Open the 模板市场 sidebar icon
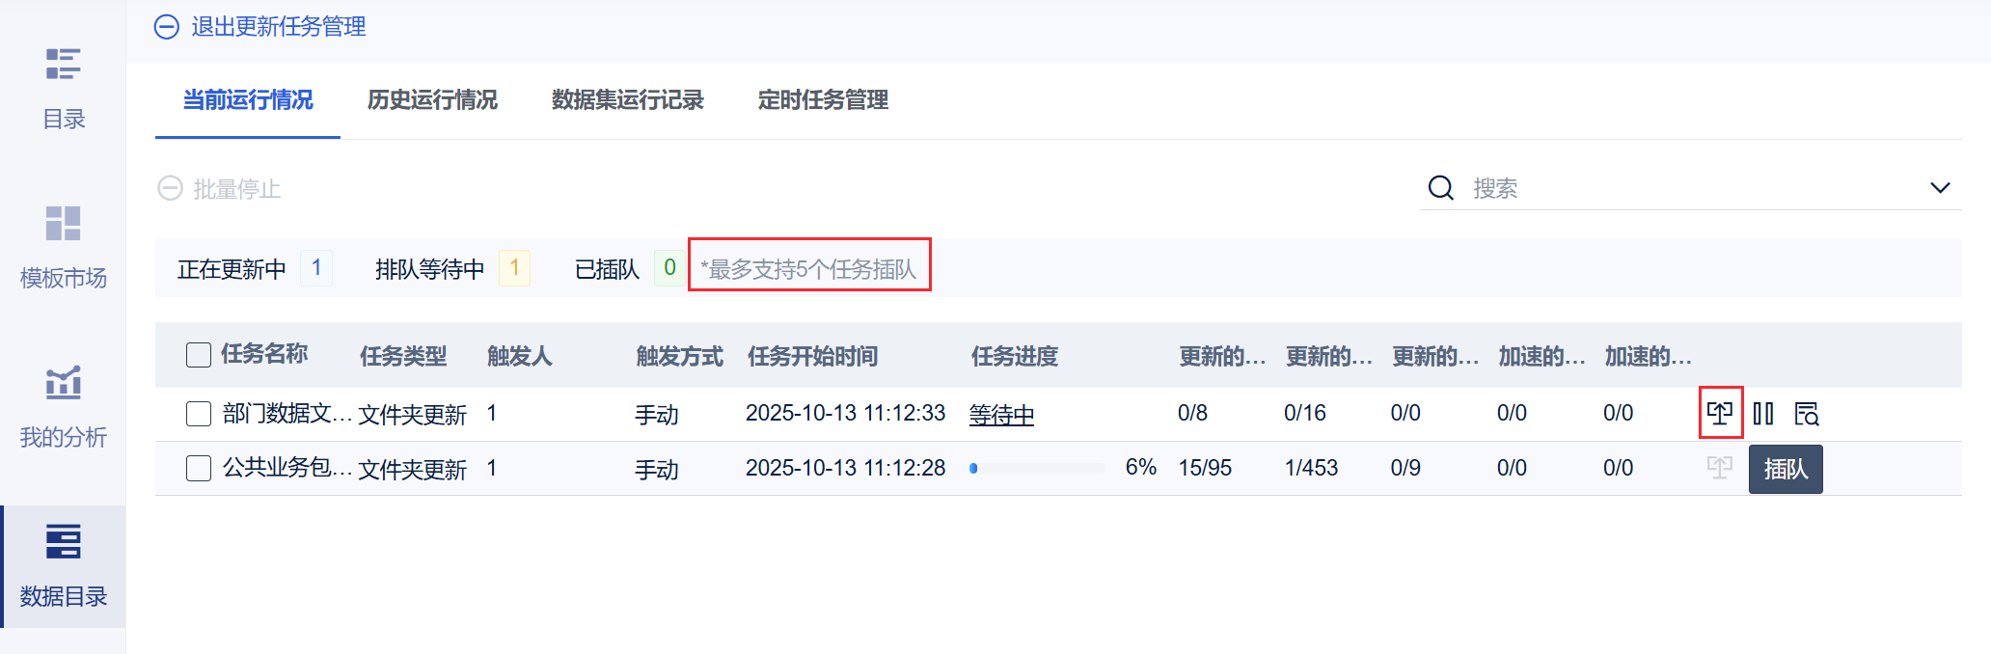This screenshot has width=1991, height=654. click(63, 224)
